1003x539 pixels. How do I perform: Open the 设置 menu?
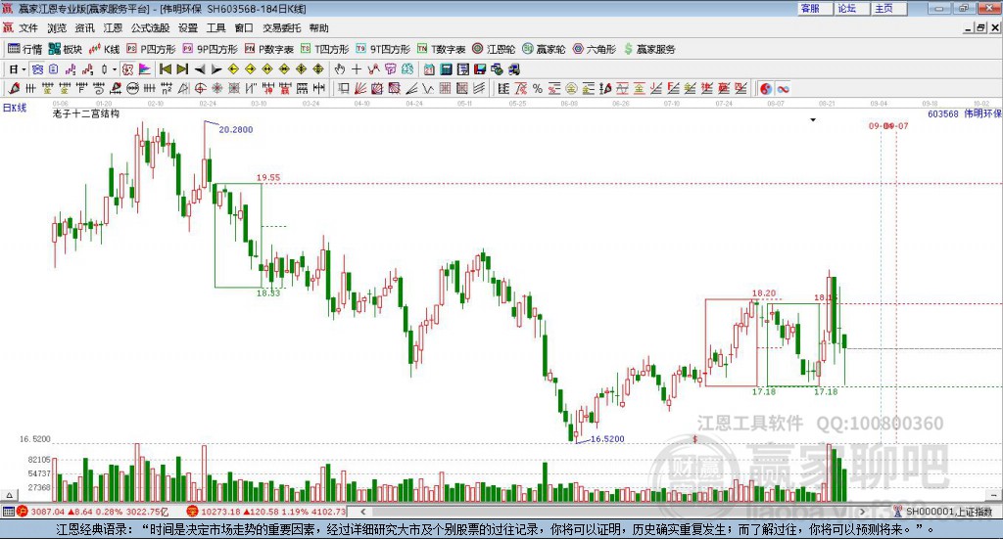pyautogui.click(x=188, y=28)
